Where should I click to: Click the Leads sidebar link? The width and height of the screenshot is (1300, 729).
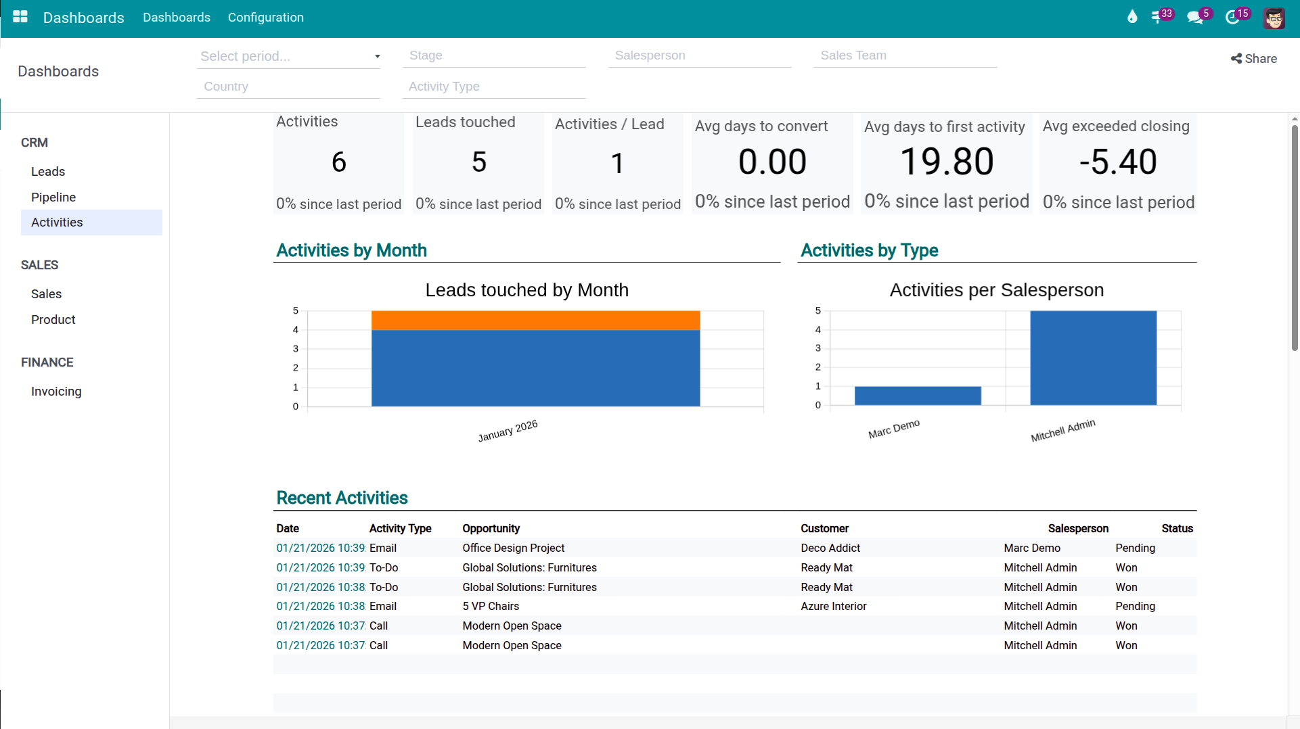coord(47,171)
